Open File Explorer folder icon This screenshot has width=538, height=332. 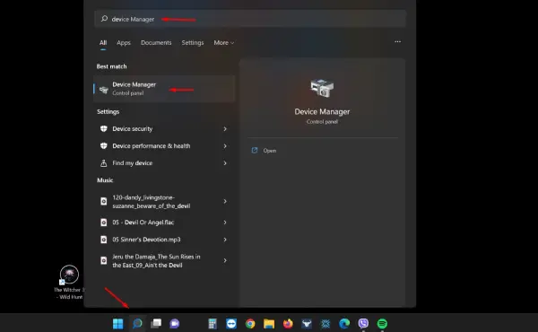pyautogui.click(x=269, y=323)
